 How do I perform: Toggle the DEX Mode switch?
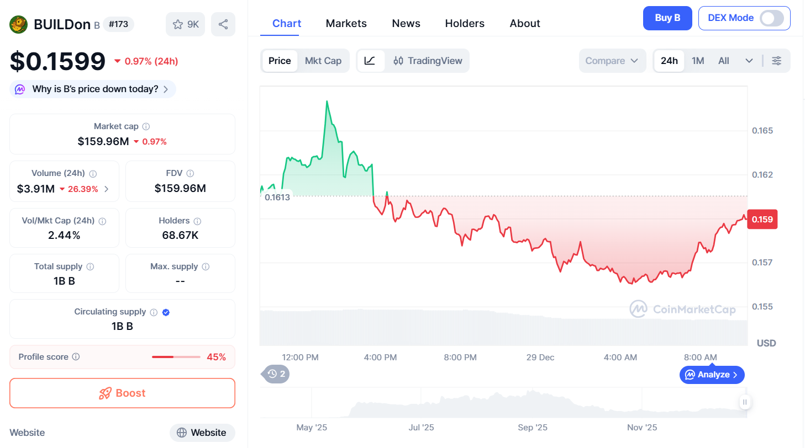[771, 18]
